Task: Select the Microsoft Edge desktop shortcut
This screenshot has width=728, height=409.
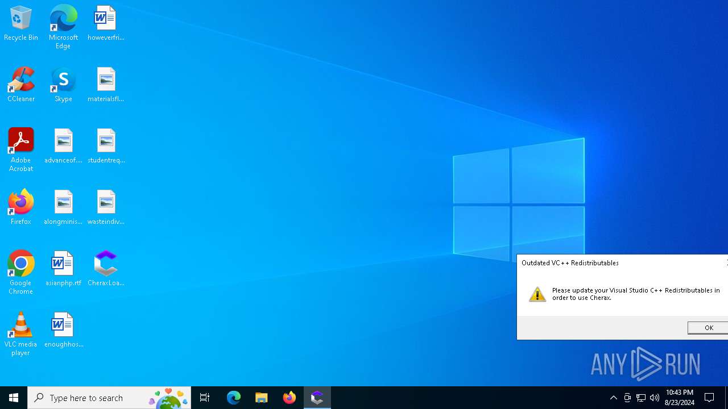Action: click(x=63, y=27)
